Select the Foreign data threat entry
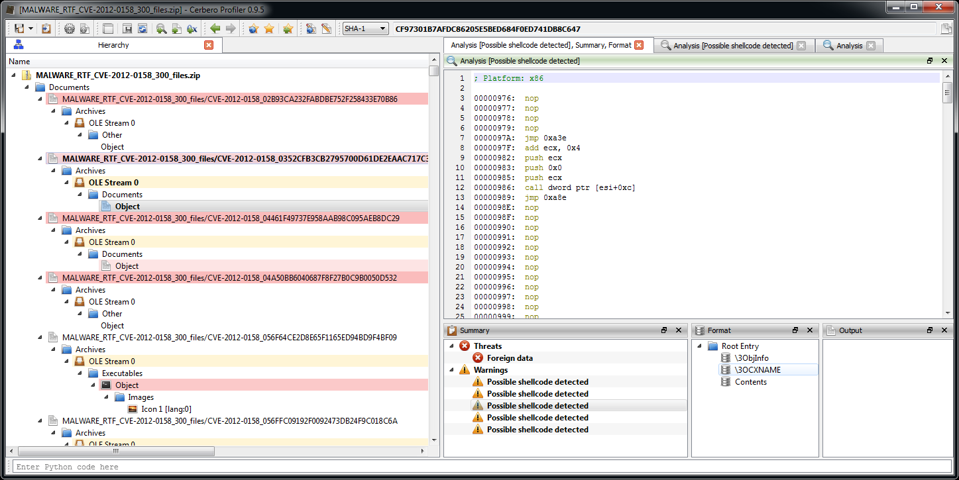Image resolution: width=959 pixels, height=480 pixels. [x=510, y=358]
